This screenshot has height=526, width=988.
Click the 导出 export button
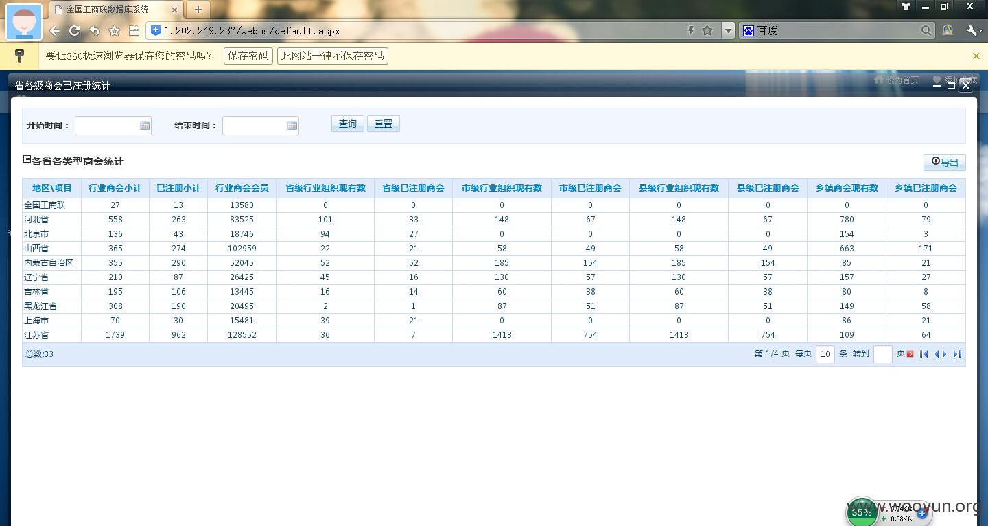[945, 162]
